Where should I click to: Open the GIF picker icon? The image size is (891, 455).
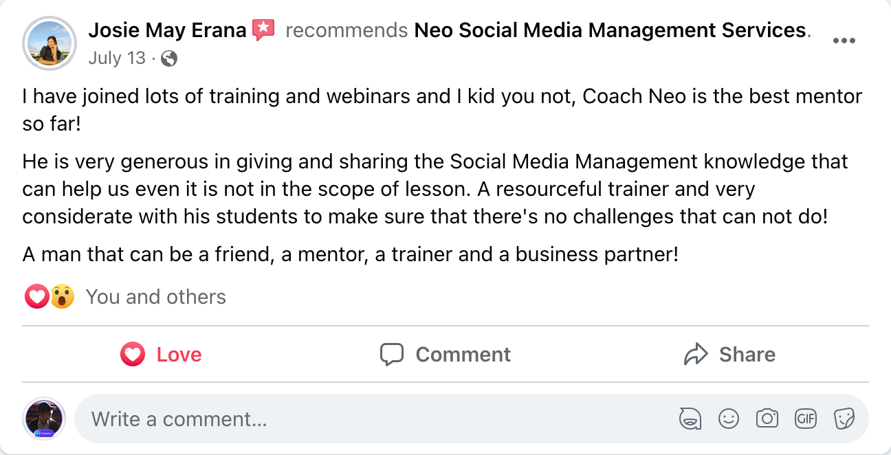[805, 419]
